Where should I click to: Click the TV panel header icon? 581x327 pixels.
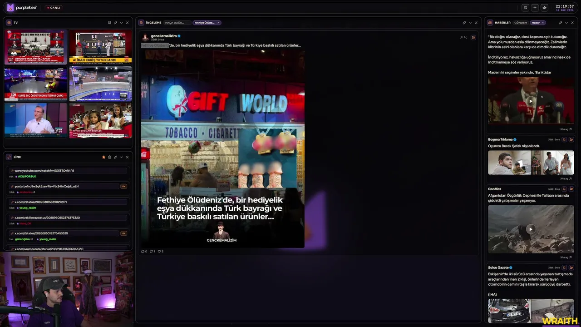pyautogui.click(x=9, y=23)
